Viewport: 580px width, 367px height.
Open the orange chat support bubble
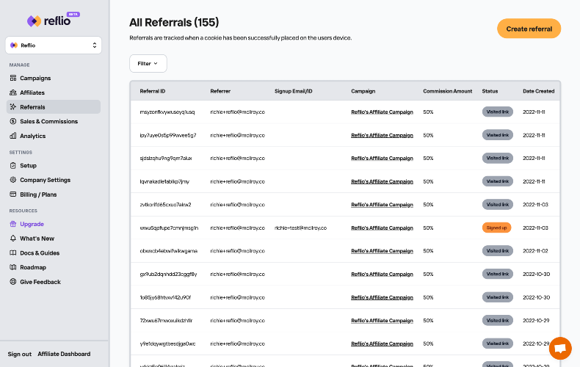pyautogui.click(x=560, y=348)
